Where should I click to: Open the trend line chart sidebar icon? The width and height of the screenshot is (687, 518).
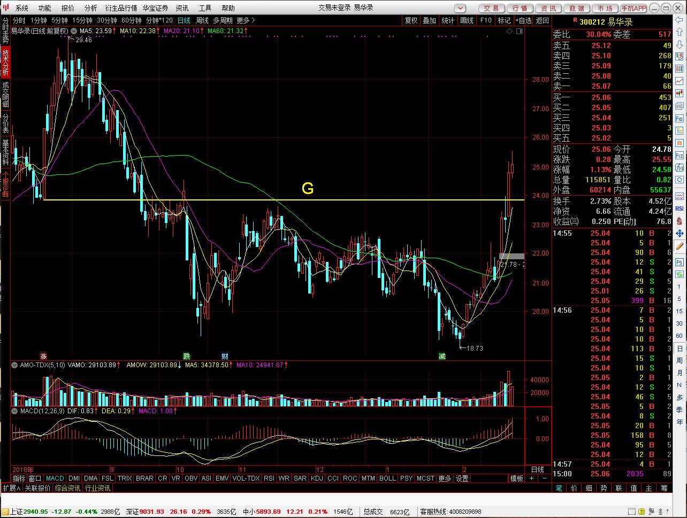coord(680,81)
